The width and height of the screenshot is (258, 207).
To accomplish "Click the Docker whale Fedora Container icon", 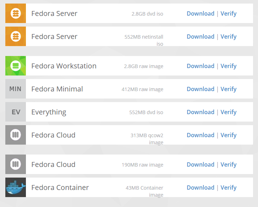I will [16, 187].
